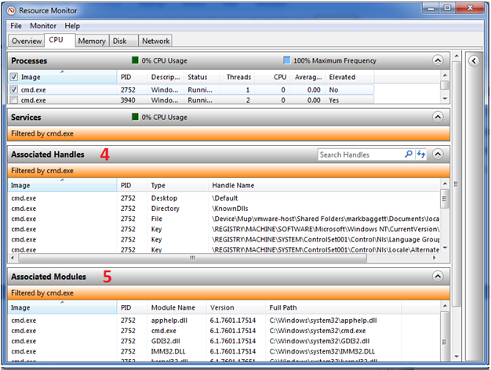Uncheck the cmd.exe PID 2752 checkbox
Screen dimensions: 491x370
tap(14, 89)
